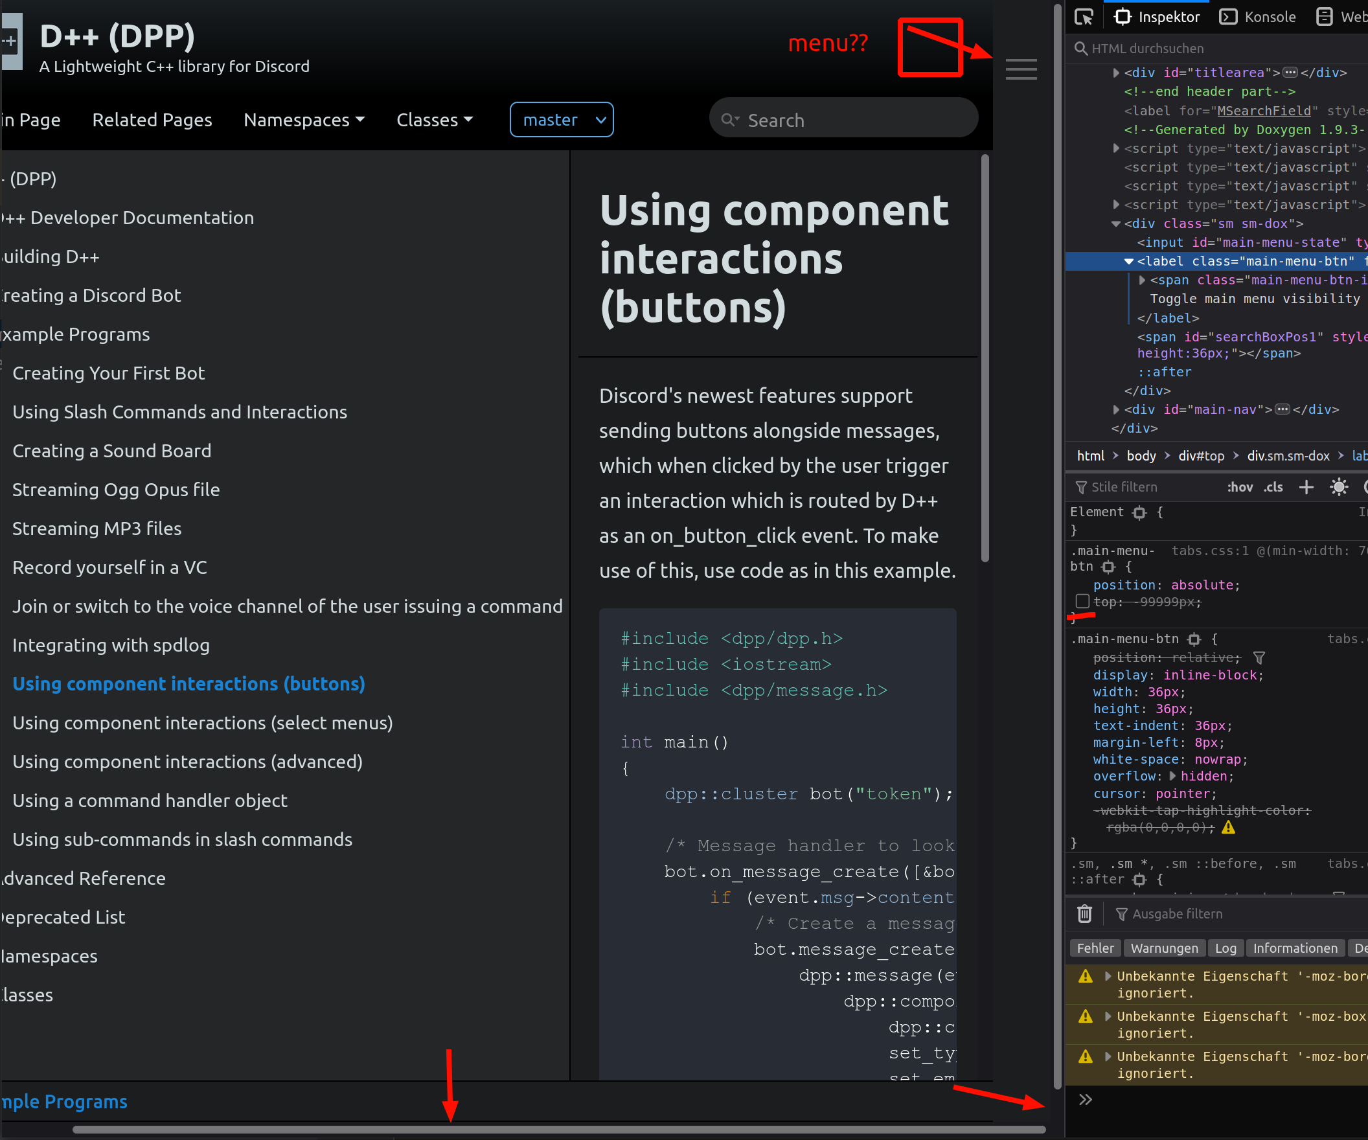Toggle the Warnungen console filter
Image resolution: width=1368 pixels, height=1140 pixels.
(x=1164, y=948)
